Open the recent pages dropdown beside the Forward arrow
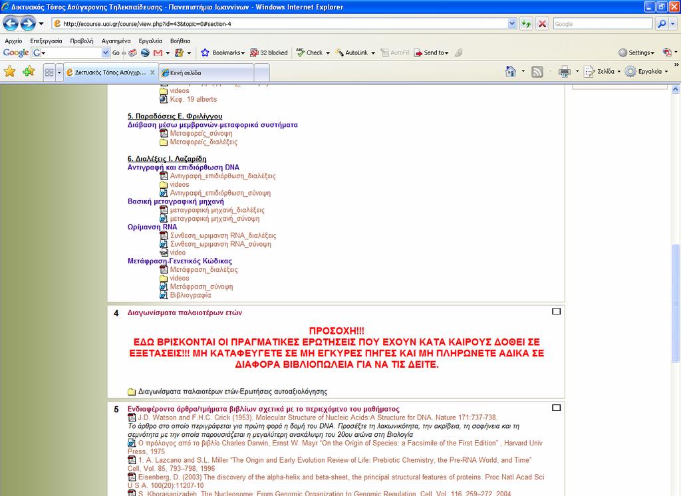Screen dimensions: 681x496 coord(41,23)
